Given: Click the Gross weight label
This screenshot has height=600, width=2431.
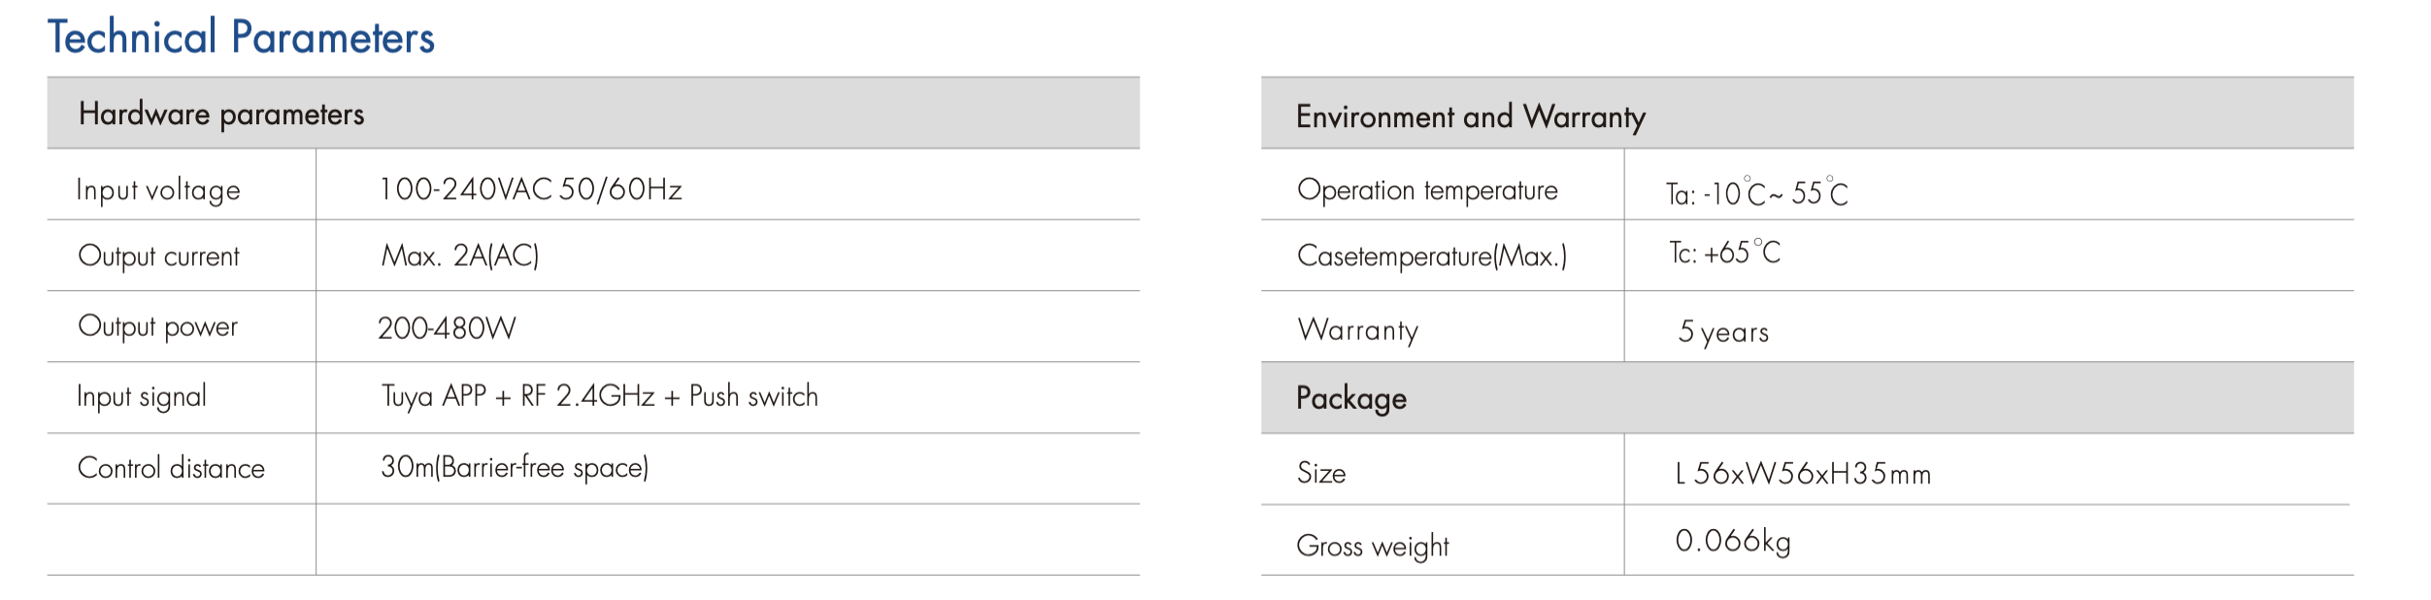Looking at the screenshot, I should (x=1372, y=547).
